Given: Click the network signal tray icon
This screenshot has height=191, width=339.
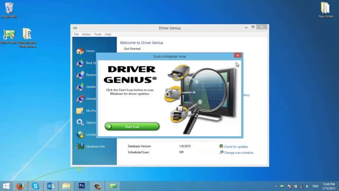Looking at the screenshot, I should 301,186.
